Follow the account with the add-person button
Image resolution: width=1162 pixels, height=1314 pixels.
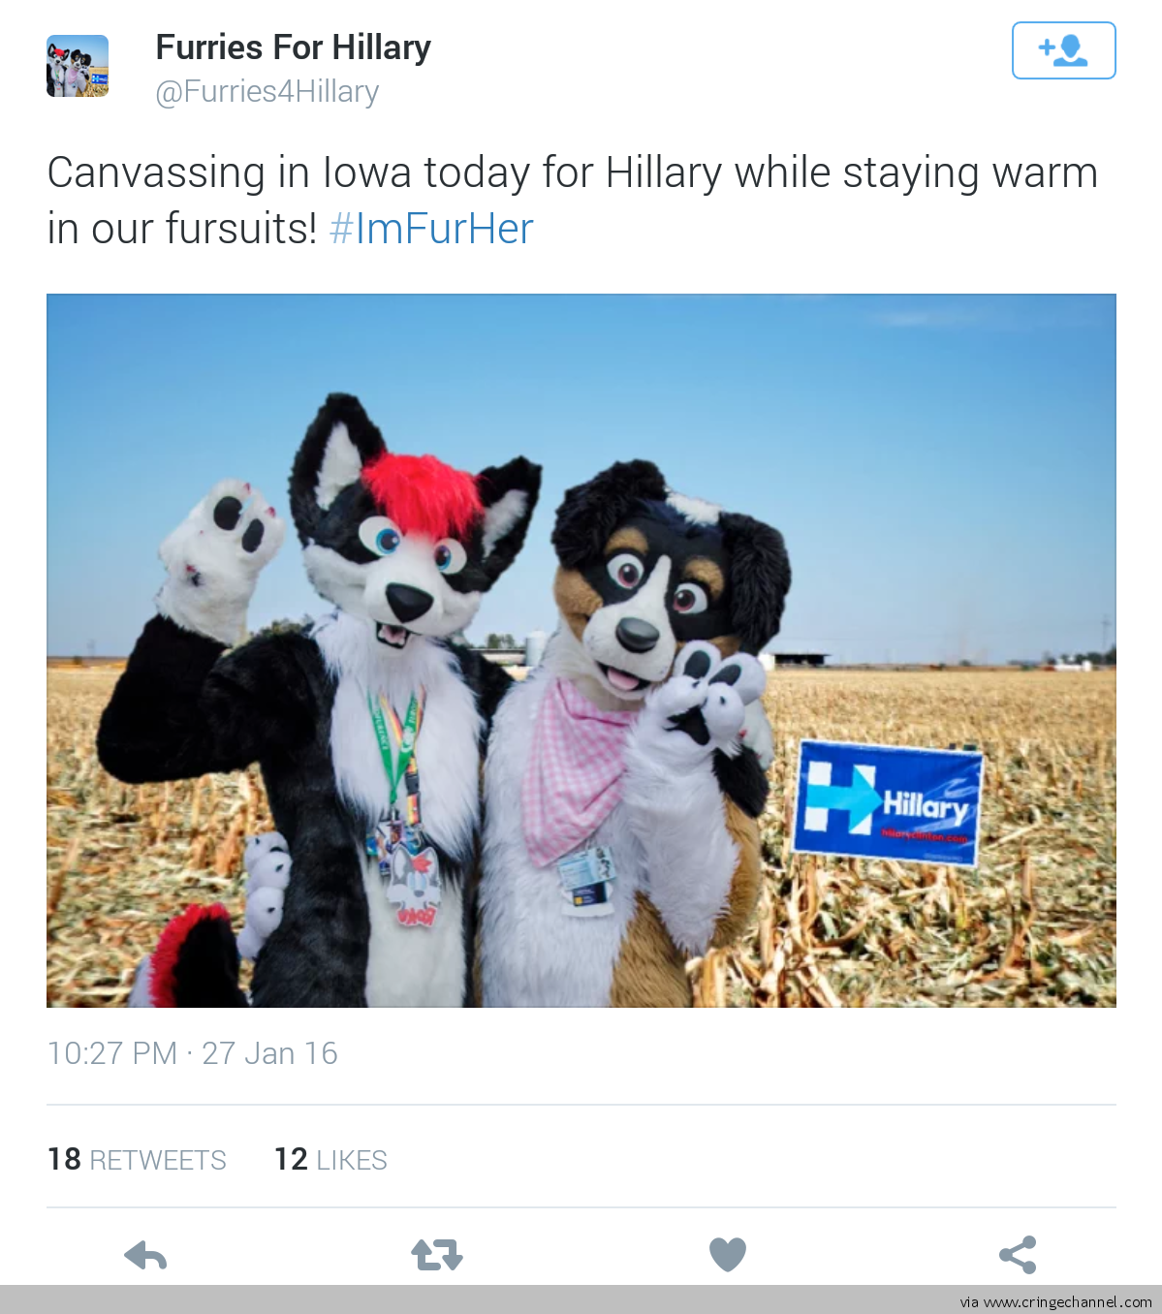[1063, 50]
